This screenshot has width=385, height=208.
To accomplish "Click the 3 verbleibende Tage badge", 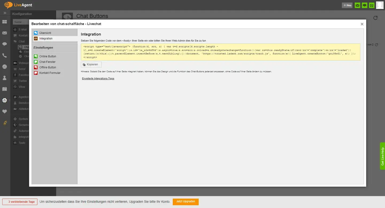I will click(20, 202).
